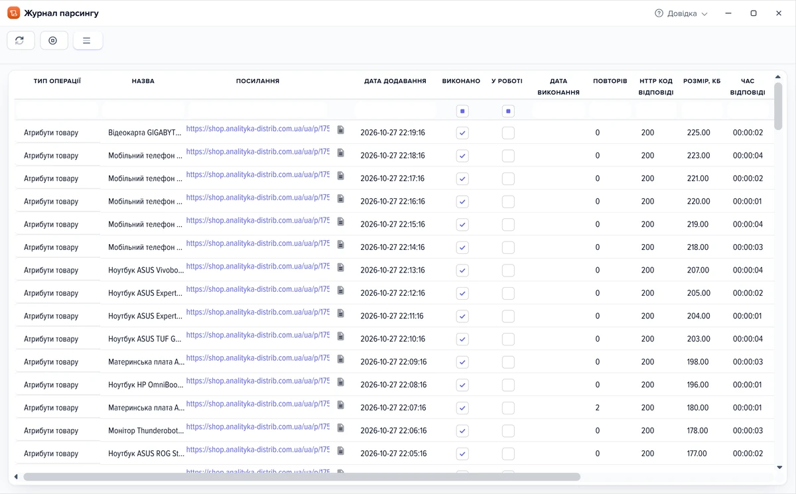The width and height of the screenshot is (796, 494).
Task: Sort by the Дата додавання column header
Action: [395, 81]
